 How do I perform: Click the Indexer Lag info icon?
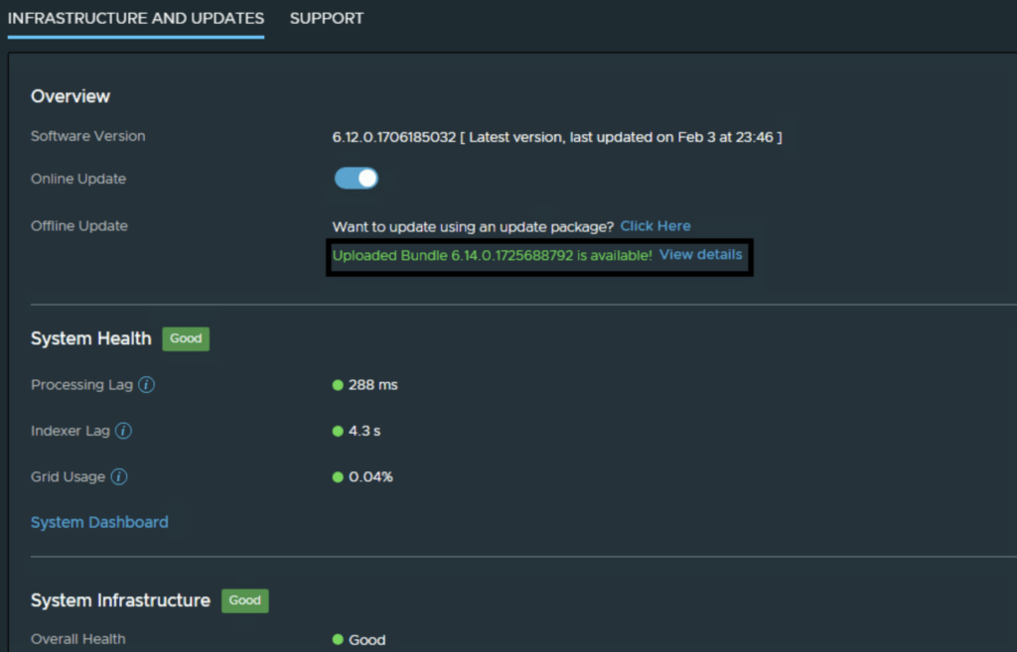[124, 431]
